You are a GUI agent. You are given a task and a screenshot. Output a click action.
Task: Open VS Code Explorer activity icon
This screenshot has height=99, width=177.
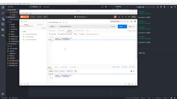[3, 7]
